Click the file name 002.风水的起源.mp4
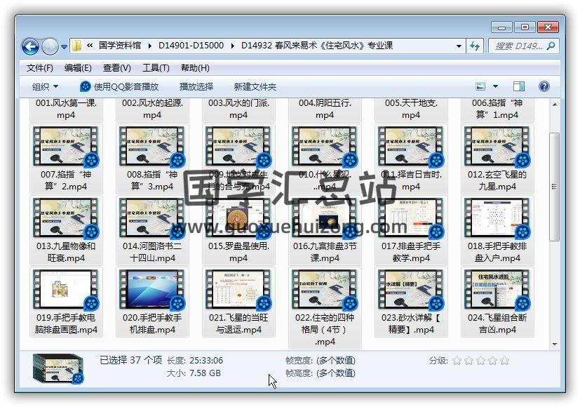The image size is (580, 407). point(152,109)
